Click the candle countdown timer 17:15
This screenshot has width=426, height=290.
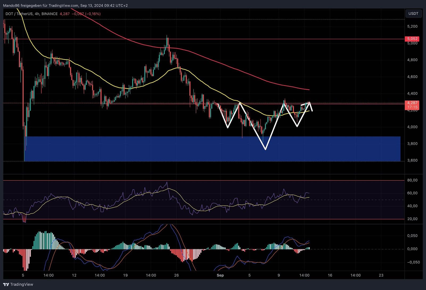coord(412,107)
